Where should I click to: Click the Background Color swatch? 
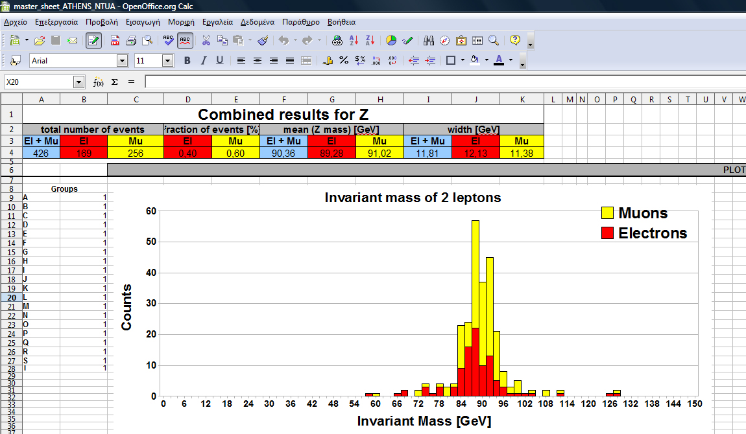(474, 60)
